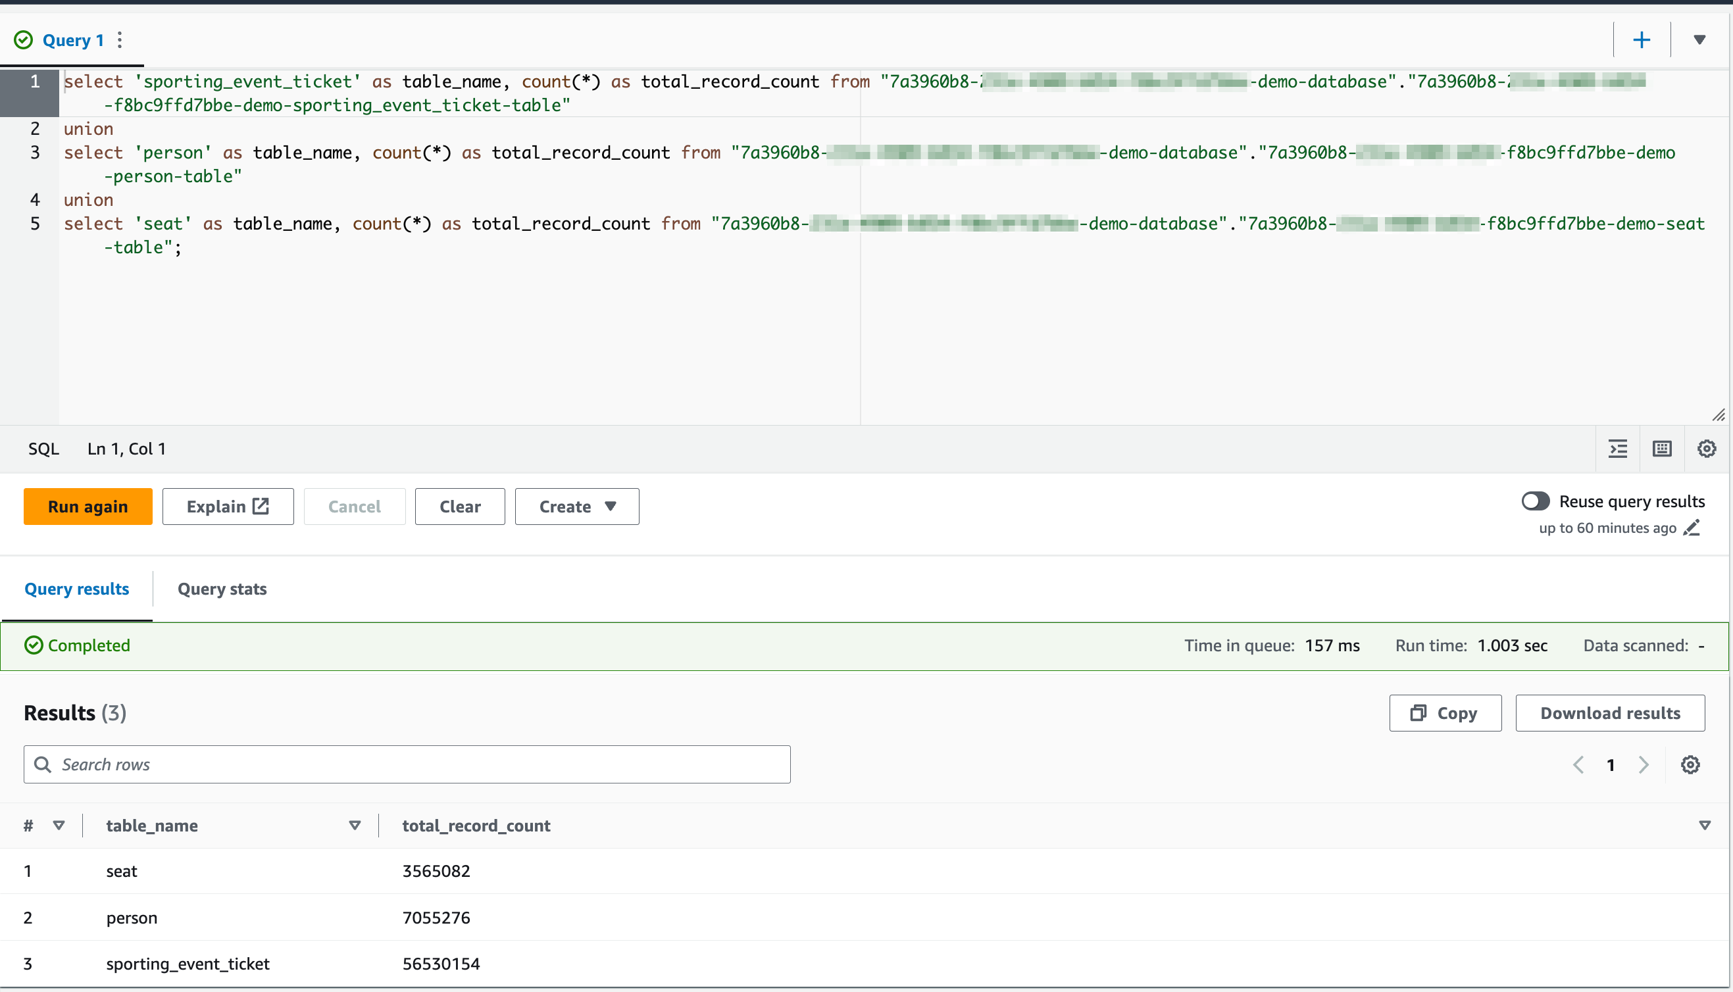Run the query again
Screen dimensions: 1733x992
point(88,507)
